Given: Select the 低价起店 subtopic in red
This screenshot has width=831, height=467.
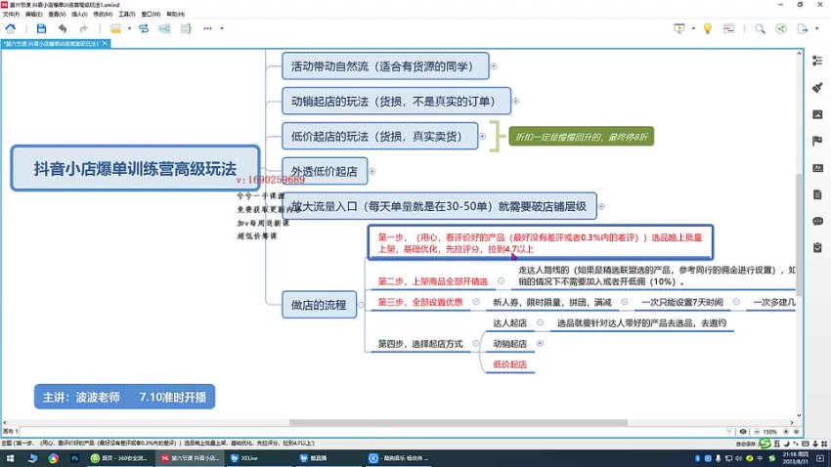Looking at the screenshot, I should tap(508, 364).
